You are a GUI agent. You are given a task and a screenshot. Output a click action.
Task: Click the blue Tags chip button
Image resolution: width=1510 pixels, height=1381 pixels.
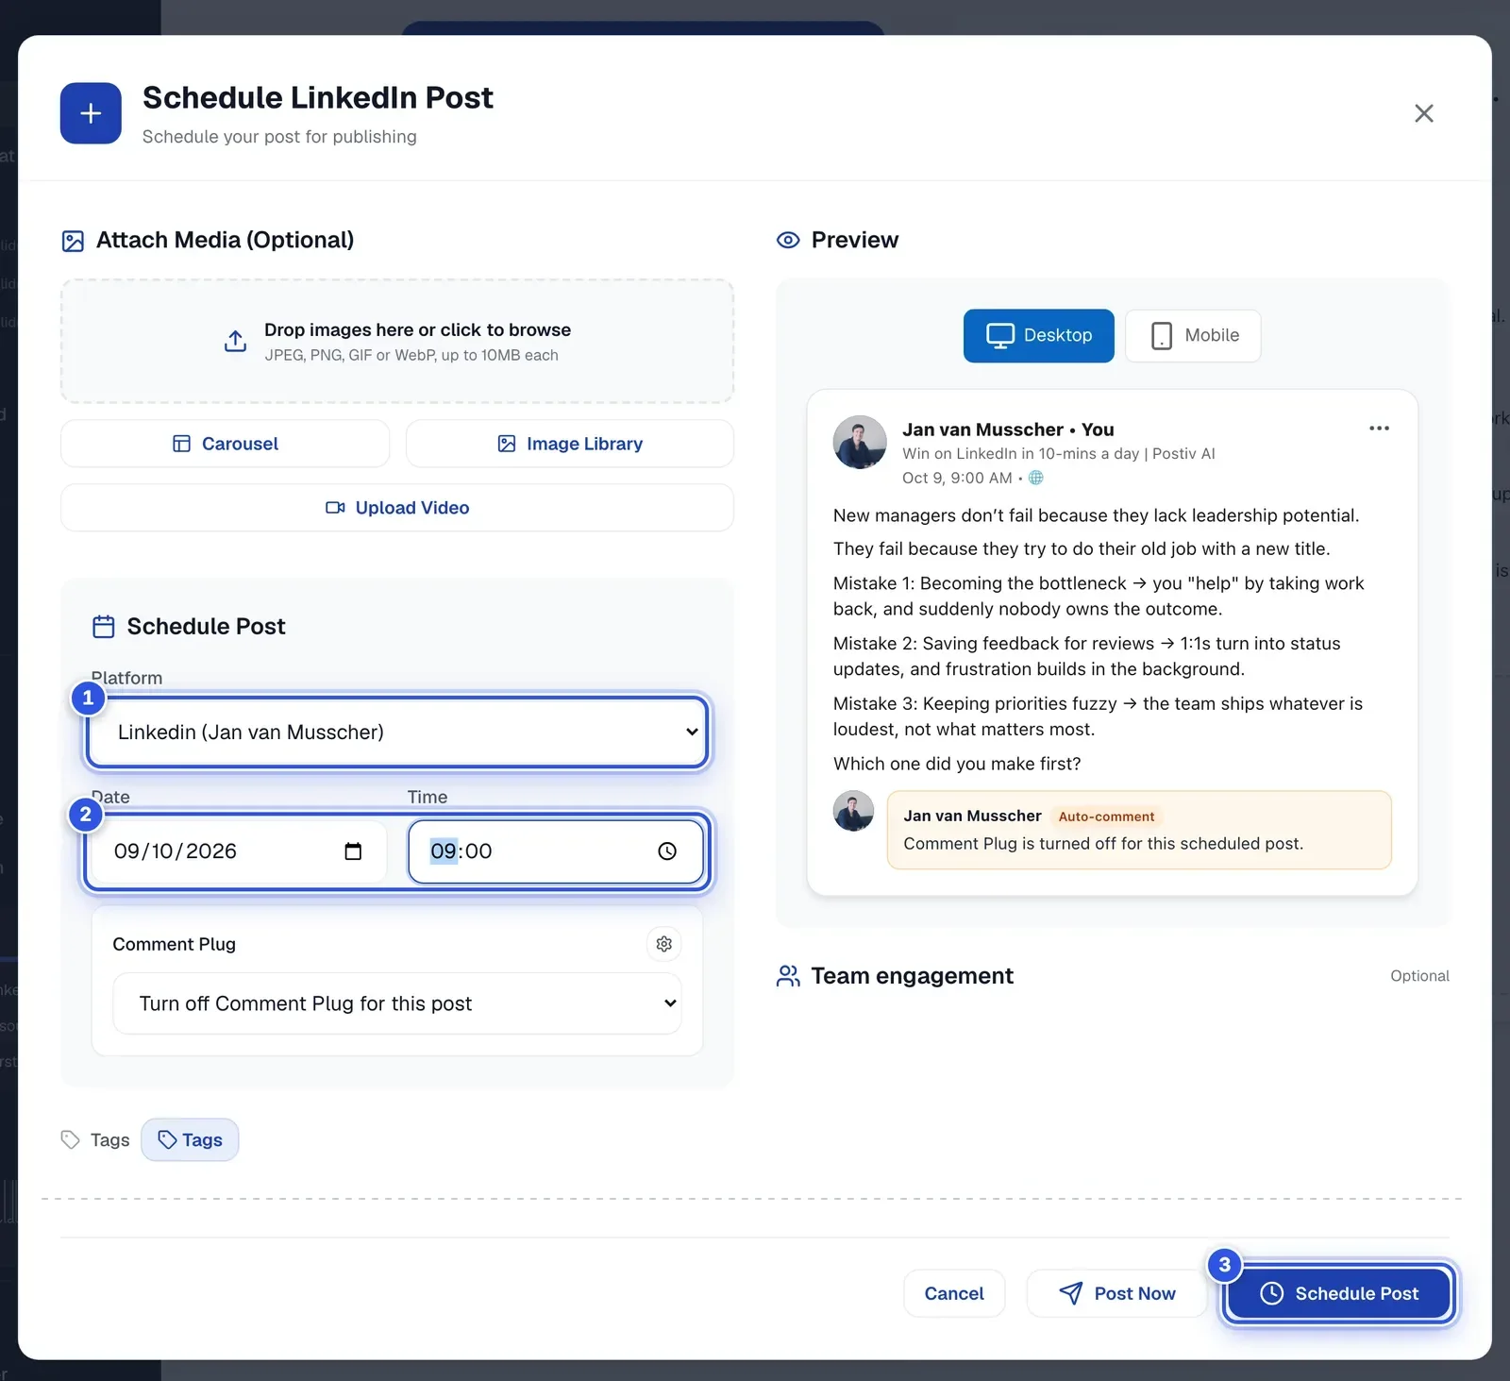coord(190,1140)
